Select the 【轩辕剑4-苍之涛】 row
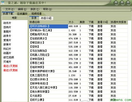The width and height of the screenshot is (132, 102). 48,30
